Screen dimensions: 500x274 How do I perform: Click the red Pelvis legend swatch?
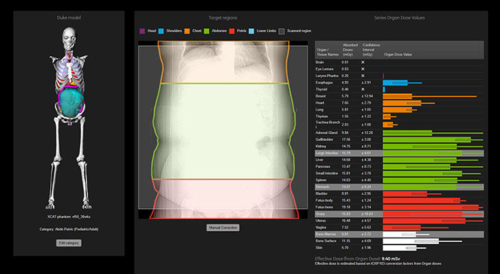[232, 31]
